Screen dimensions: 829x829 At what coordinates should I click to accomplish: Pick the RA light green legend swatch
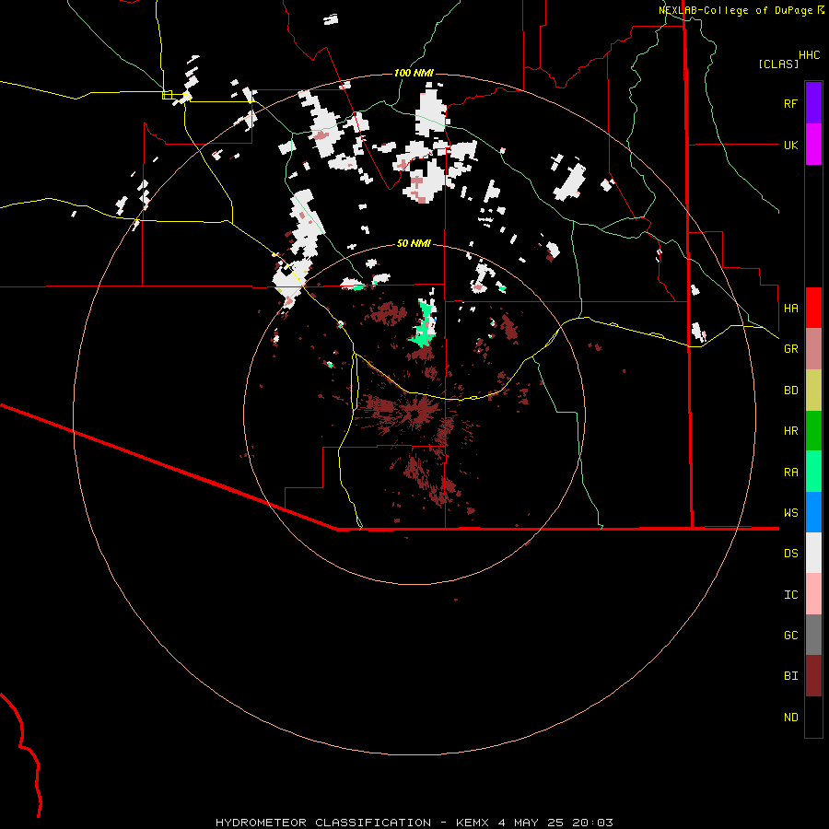(813, 472)
